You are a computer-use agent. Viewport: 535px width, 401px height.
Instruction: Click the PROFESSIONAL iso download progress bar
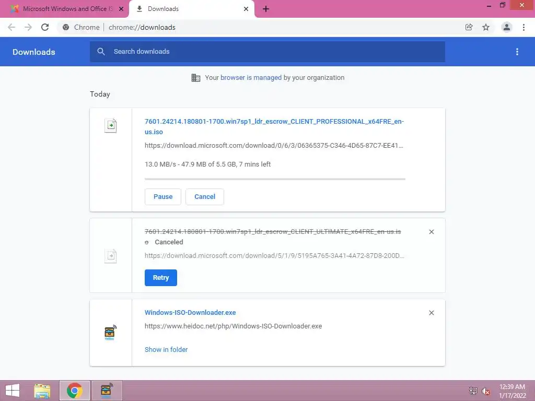(275, 179)
